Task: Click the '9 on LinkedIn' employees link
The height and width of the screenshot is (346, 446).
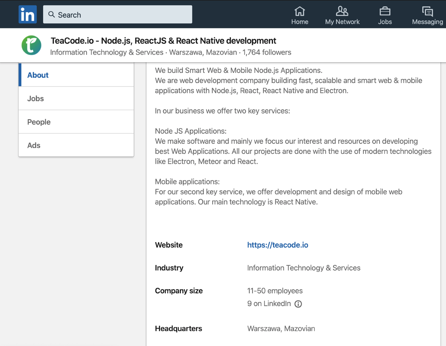Action: pyautogui.click(x=269, y=303)
